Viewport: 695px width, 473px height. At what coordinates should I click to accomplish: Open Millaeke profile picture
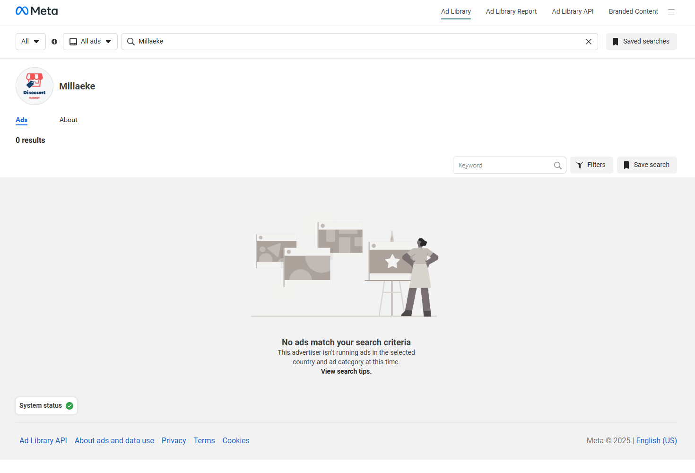(x=35, y=86)
